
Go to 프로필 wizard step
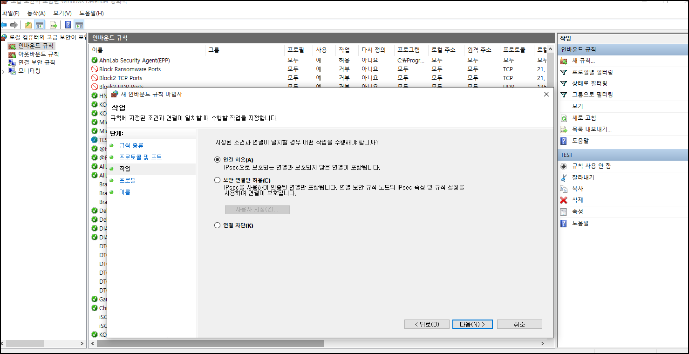pyautogui.click(x=128, y=180)
